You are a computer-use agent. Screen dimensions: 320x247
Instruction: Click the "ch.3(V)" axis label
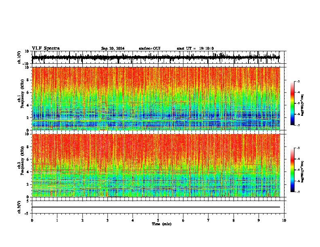pyautogui.click(x=19, y=207)
